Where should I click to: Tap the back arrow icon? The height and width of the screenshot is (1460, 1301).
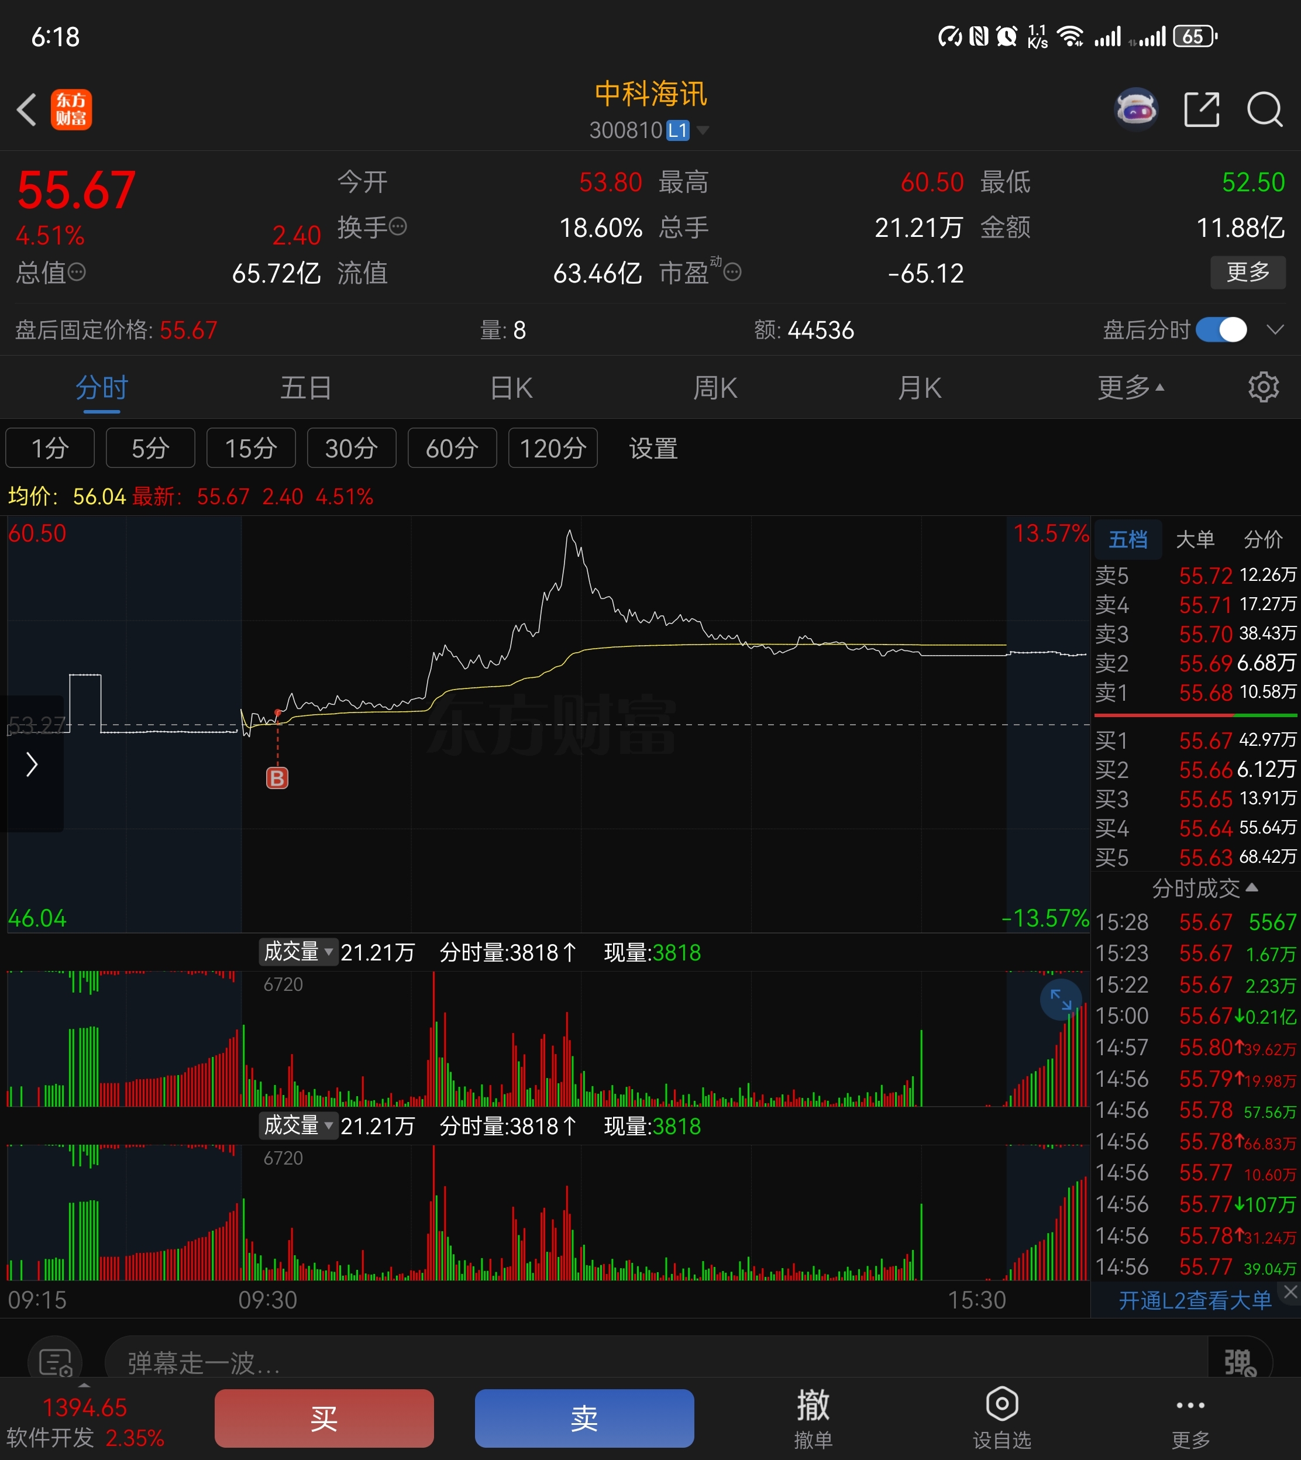point(27,110)
